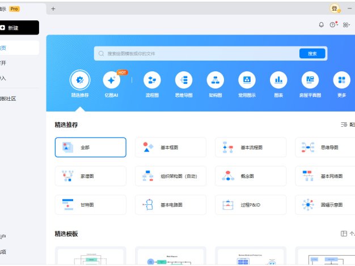Select the 常用图示 category icon

[x=247, y=80]
